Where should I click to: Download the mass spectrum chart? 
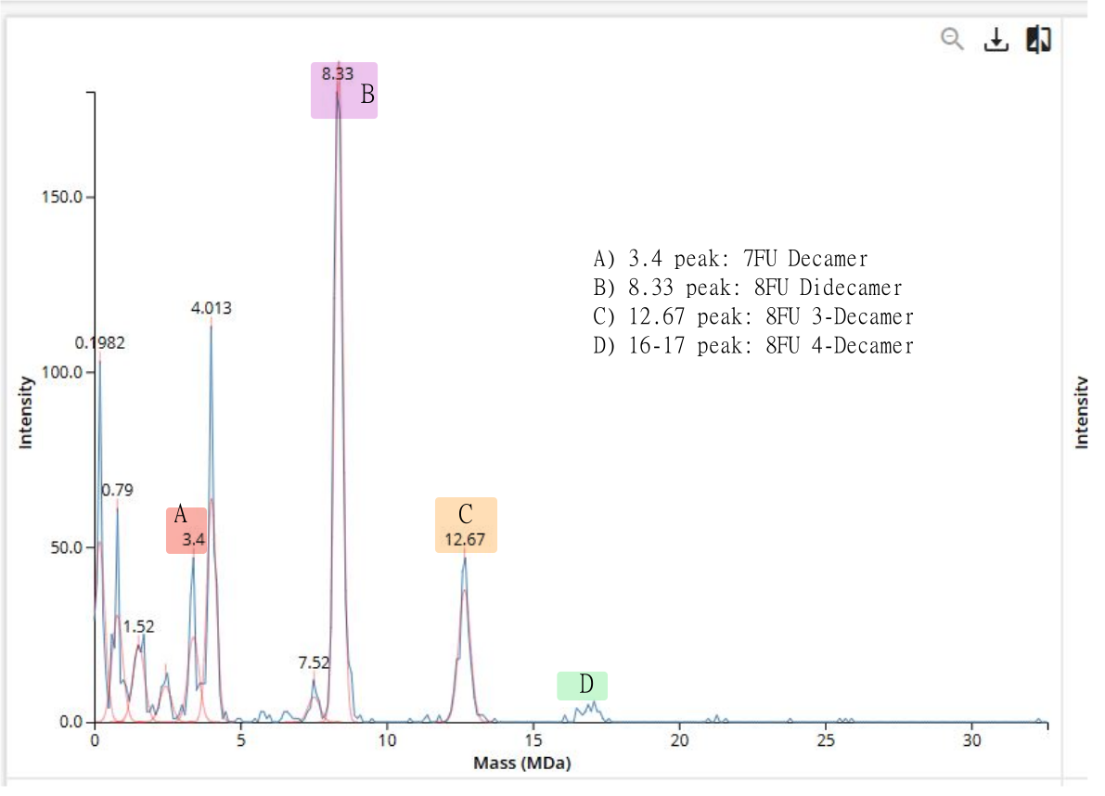[x=996, y=40]
